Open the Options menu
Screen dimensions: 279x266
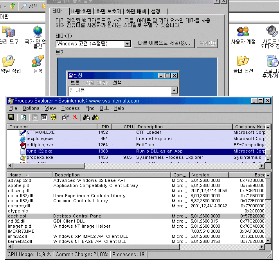tap(31, 108)
